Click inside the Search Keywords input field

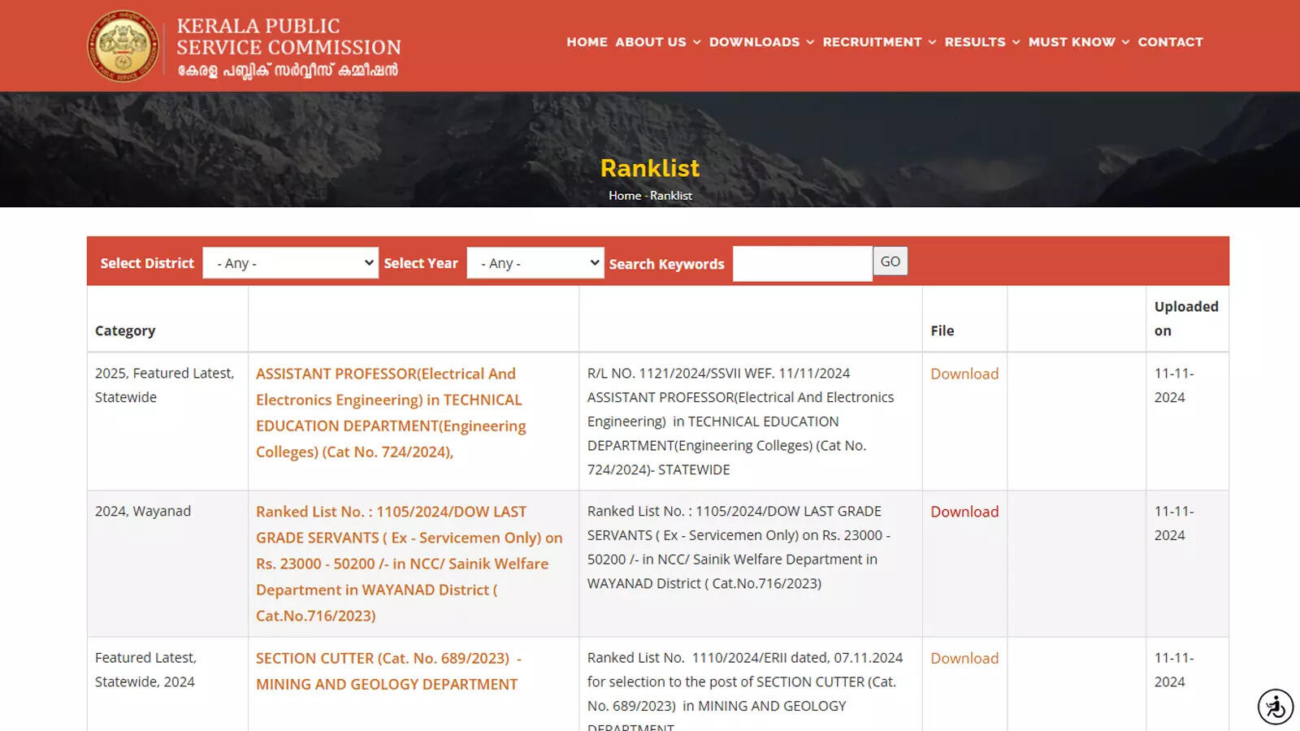pyautogui.click(x=802, y=262)
